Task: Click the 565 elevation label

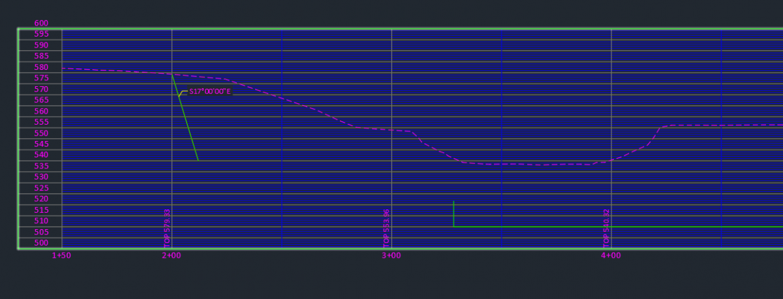Action: point(41,100)
